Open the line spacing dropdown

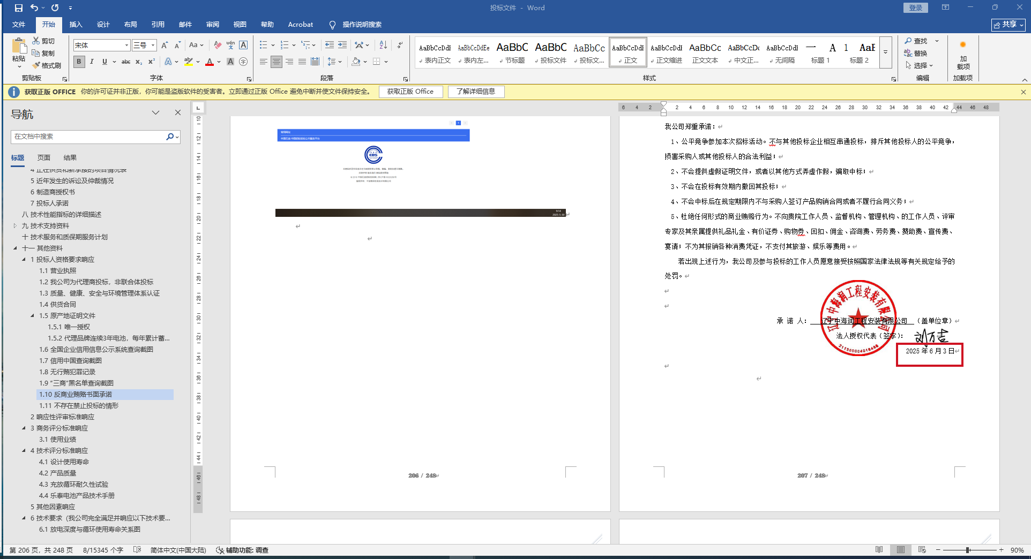334,62
